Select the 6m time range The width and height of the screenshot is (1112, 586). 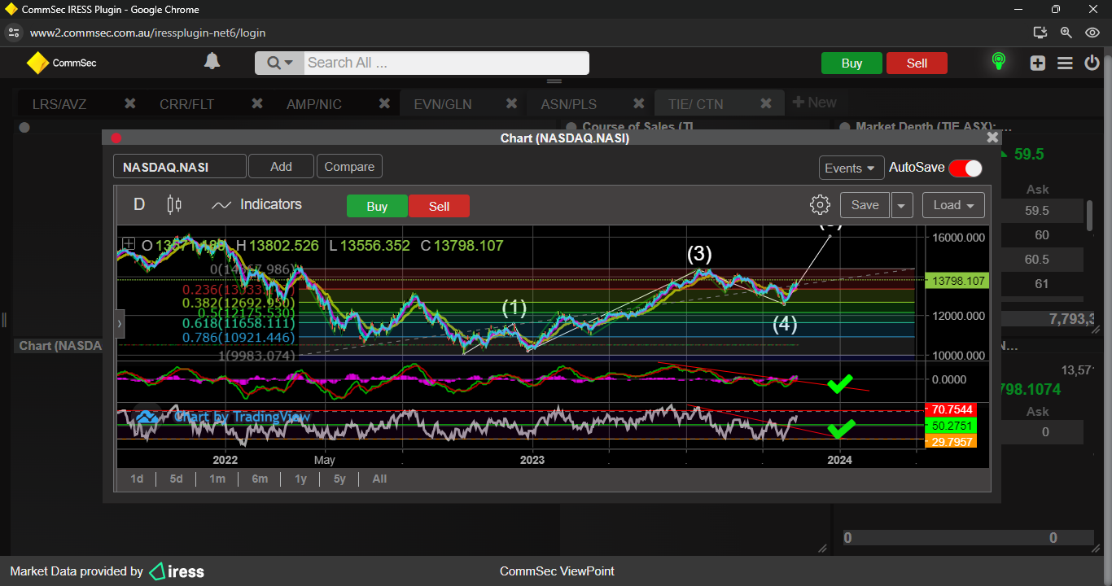click(260, 479)
